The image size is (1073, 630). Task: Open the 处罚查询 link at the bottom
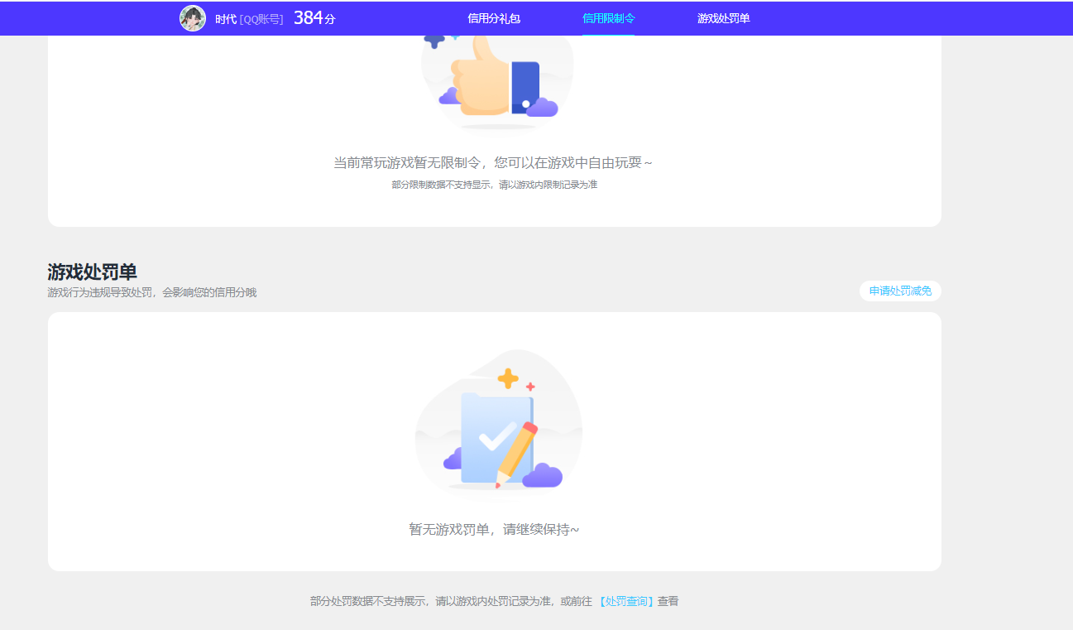click(628, 600)
